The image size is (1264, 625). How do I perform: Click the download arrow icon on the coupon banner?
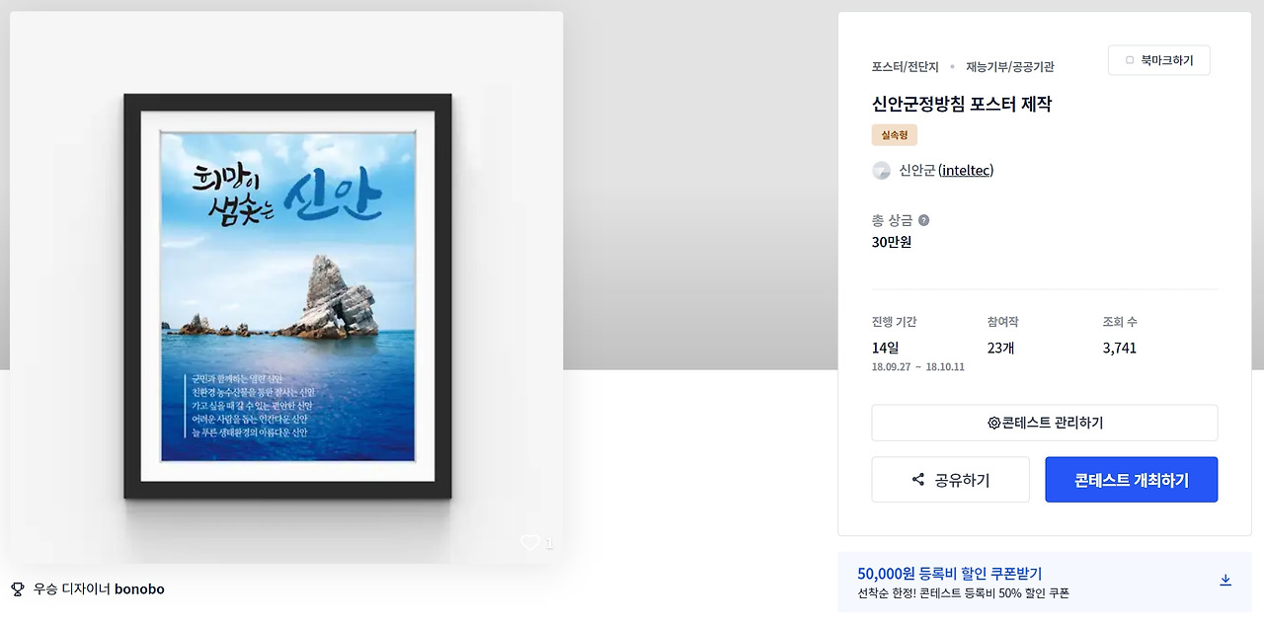click(x=1225, y=581)
